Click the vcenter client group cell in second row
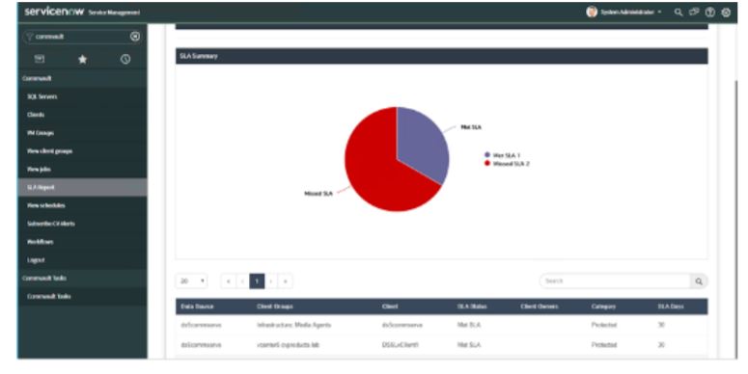 click(288, 344)
